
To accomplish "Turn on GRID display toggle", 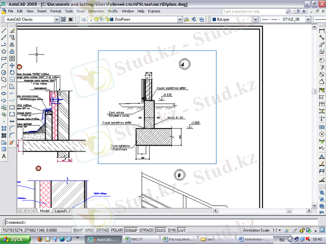I will (89, 230).
